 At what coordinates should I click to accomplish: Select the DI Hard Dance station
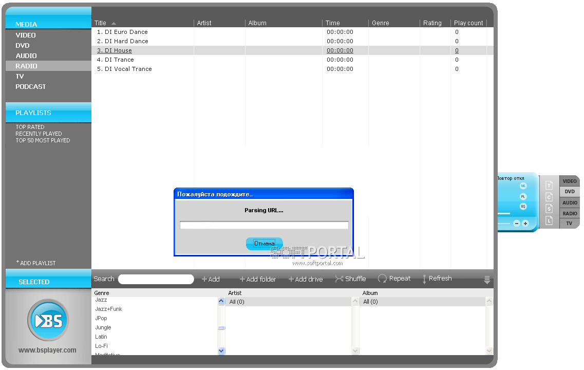tap(292, 41)
